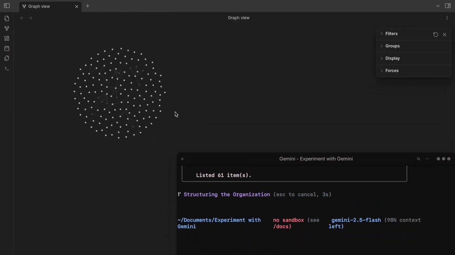This screenshot has height=255, width=455.
Task: Navigate back with left arrow
Action: click(x=22, y=18)
